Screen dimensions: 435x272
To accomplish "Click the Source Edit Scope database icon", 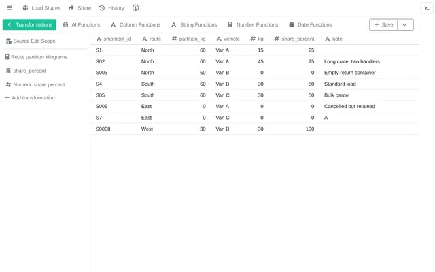I will pos(9,41).
